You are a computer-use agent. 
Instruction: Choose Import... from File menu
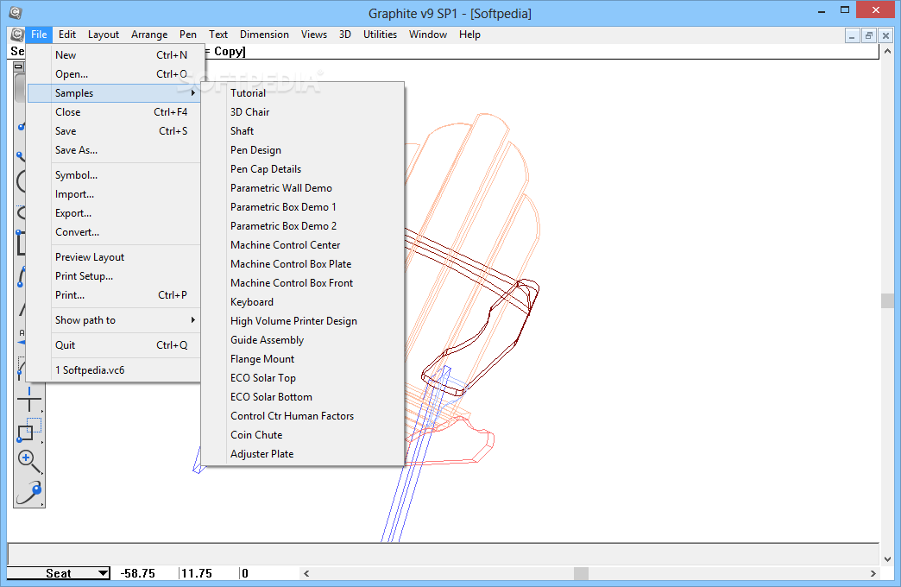coord(114,194)
